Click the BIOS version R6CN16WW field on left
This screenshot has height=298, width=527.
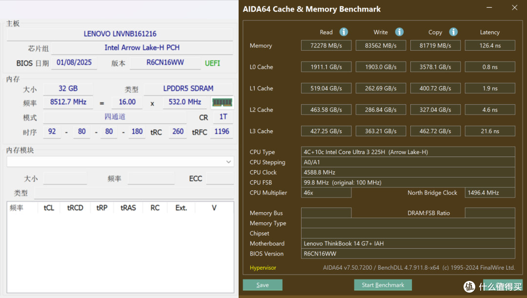coord(165,62)
